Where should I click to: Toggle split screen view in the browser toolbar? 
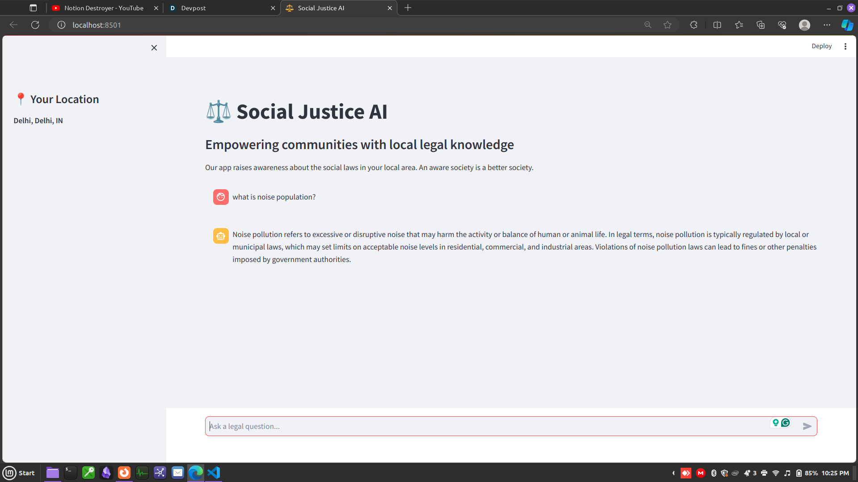pyautogui.click(x=717, y=25)
